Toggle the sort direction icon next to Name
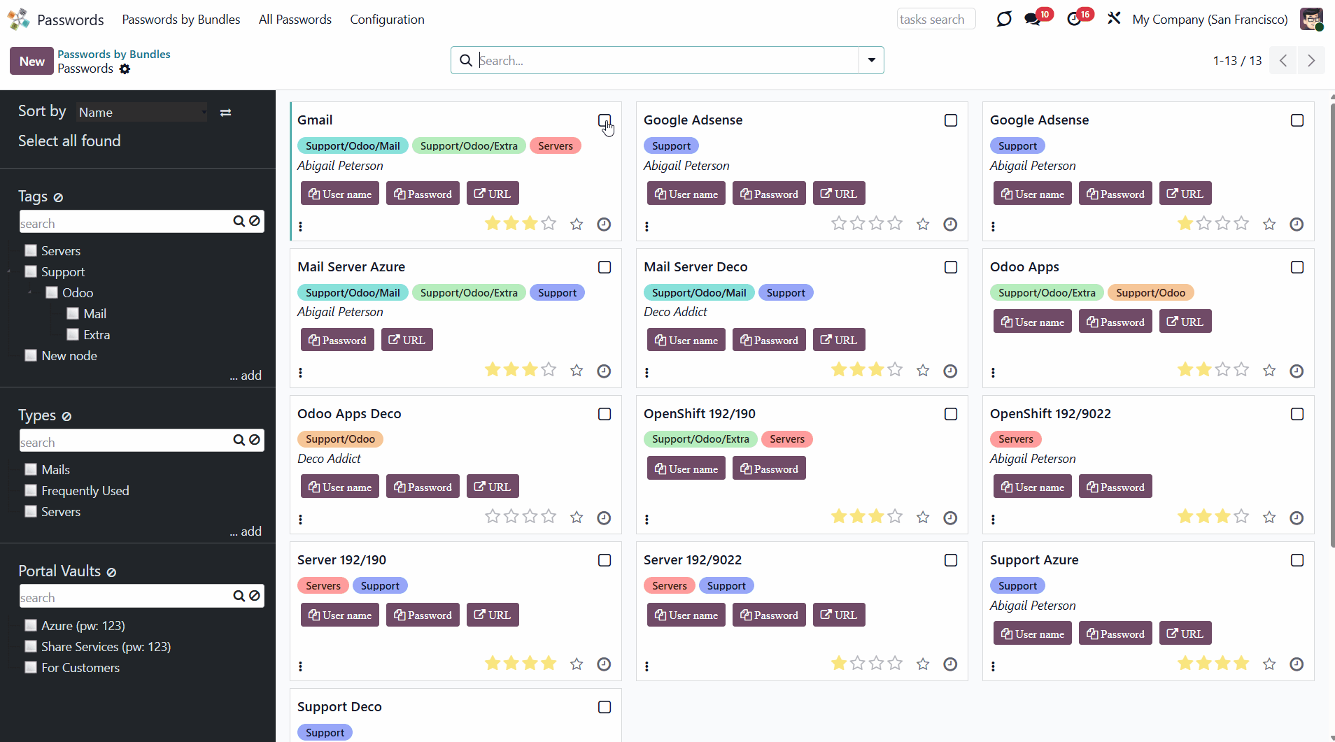This screenshot has width=1335, height=742. tap(225, 113)
